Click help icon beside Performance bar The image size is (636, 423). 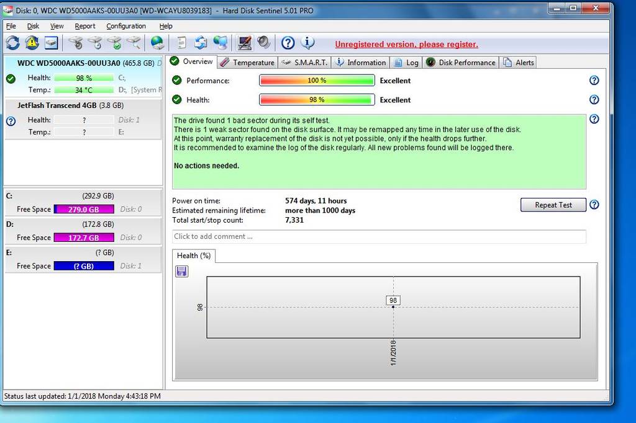[594, 81]
